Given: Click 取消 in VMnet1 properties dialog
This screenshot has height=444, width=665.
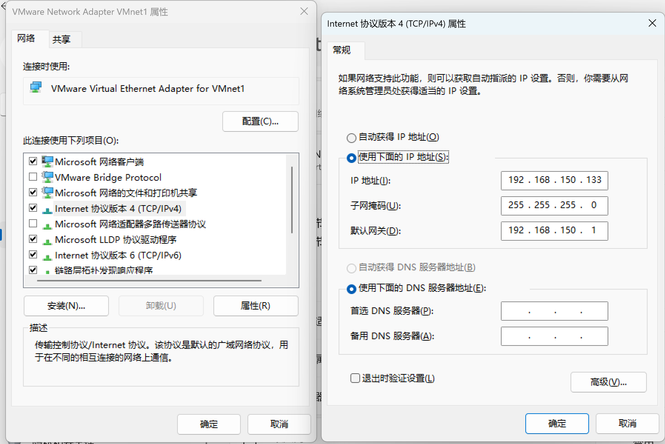Looking at the screenshot, I should coord(279,424).
